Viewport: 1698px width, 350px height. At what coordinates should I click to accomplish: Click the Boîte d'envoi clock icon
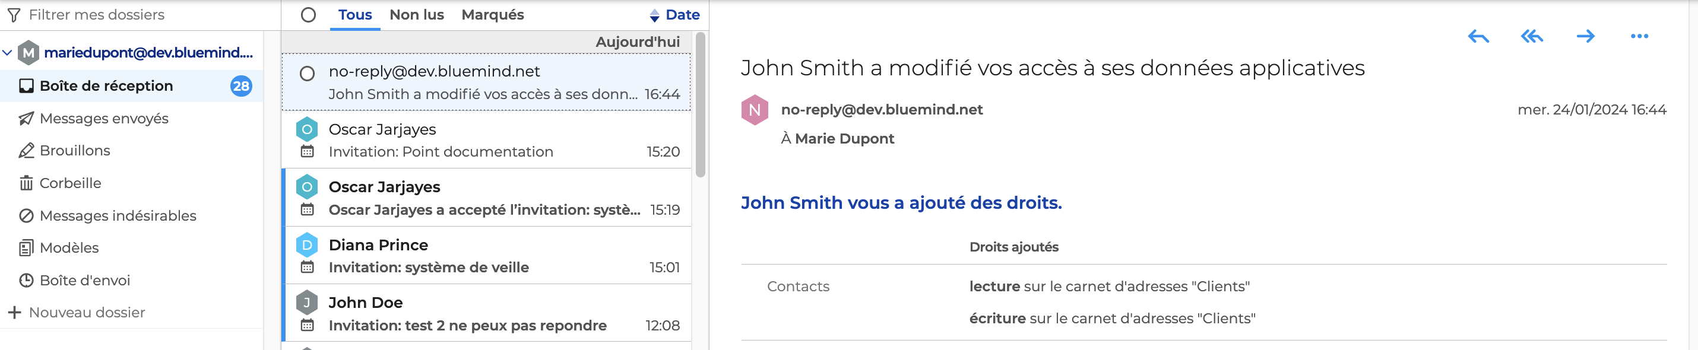pos(26,280)
